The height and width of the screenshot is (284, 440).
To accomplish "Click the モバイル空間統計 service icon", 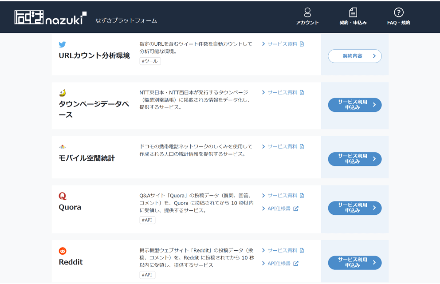I will pyautogui.click(x=63, y=146).
